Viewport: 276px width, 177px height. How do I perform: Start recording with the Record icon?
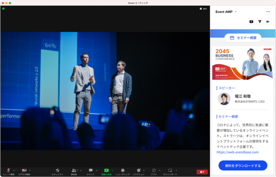tap(123, 170)
